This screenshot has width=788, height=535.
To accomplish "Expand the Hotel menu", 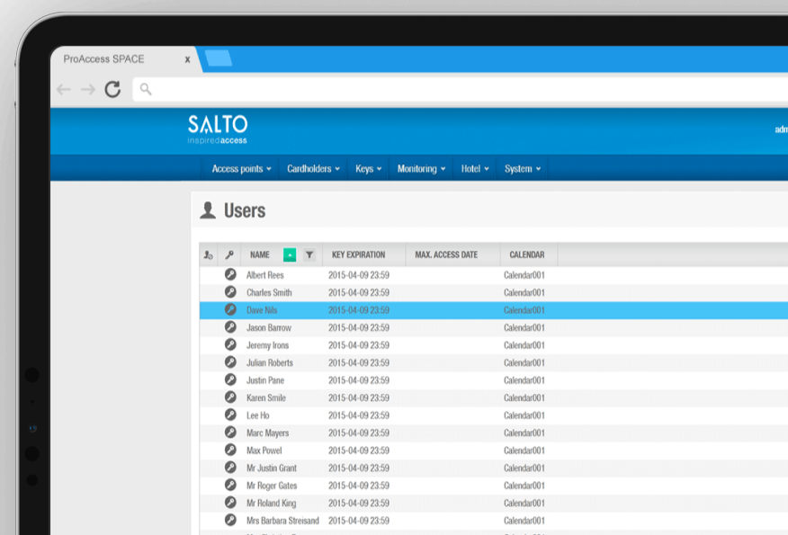I will tap(474, 168).
